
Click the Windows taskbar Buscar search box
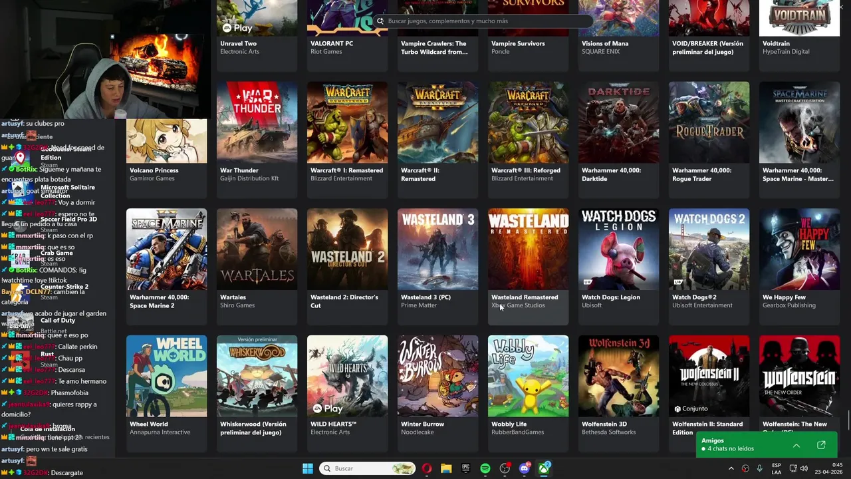coord(367,468)
